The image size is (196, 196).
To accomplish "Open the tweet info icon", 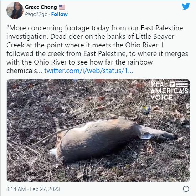I will tap(186, 189).
